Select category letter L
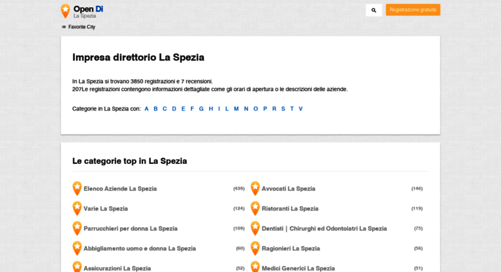Screen dimensions: 501x272 click(227, 109)
